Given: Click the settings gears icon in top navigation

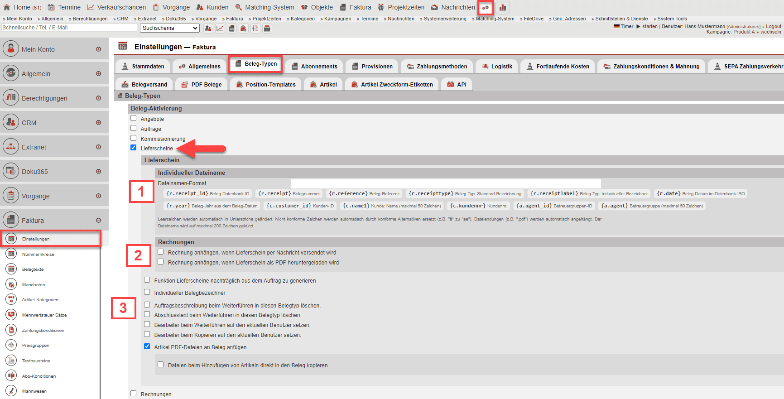Looking at the screenshot, I should coord(486,8).
